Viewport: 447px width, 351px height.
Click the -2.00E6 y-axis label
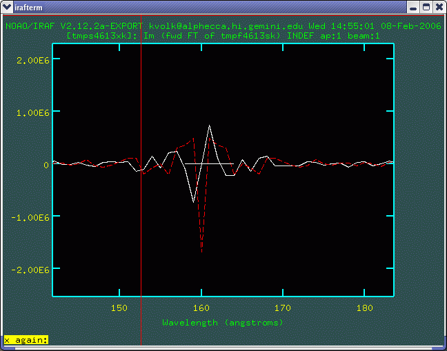point(30,270)
